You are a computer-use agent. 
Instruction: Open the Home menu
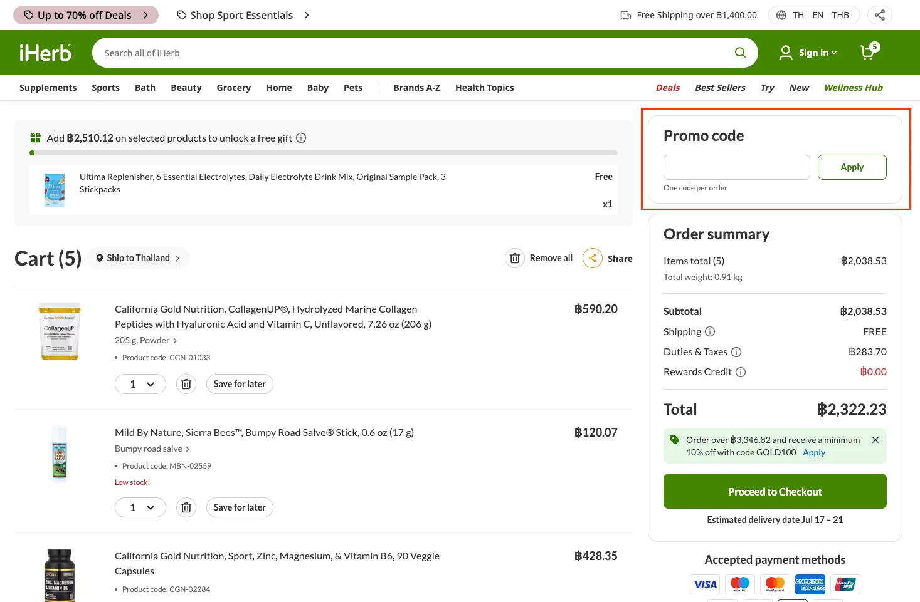[279, 88]
